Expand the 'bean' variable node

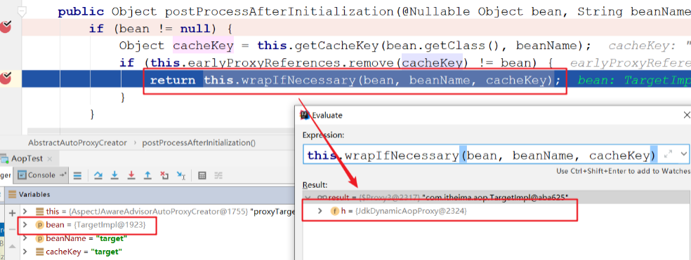point(25,225)
